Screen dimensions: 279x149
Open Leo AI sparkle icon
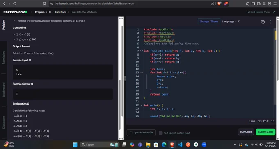tap(264, 4)
